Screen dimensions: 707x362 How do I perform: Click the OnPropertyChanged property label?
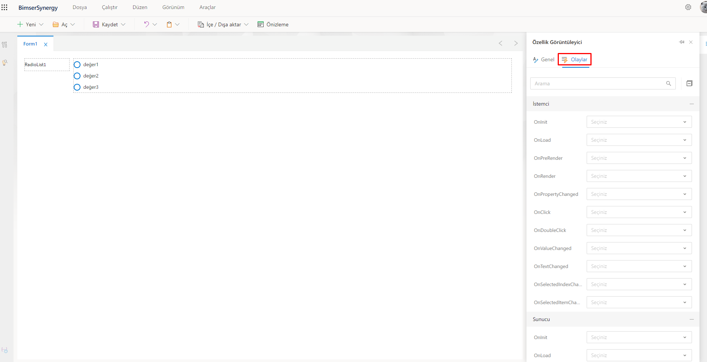click(x=556, y=194)
